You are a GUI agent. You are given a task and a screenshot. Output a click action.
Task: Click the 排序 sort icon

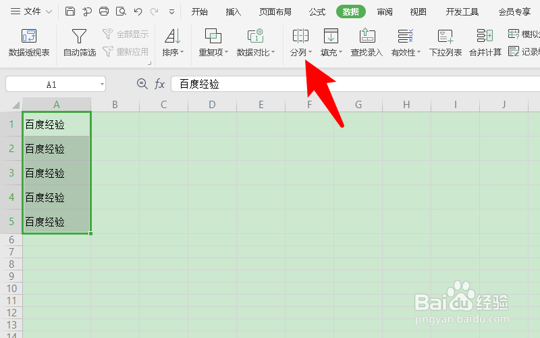(172, 36)
